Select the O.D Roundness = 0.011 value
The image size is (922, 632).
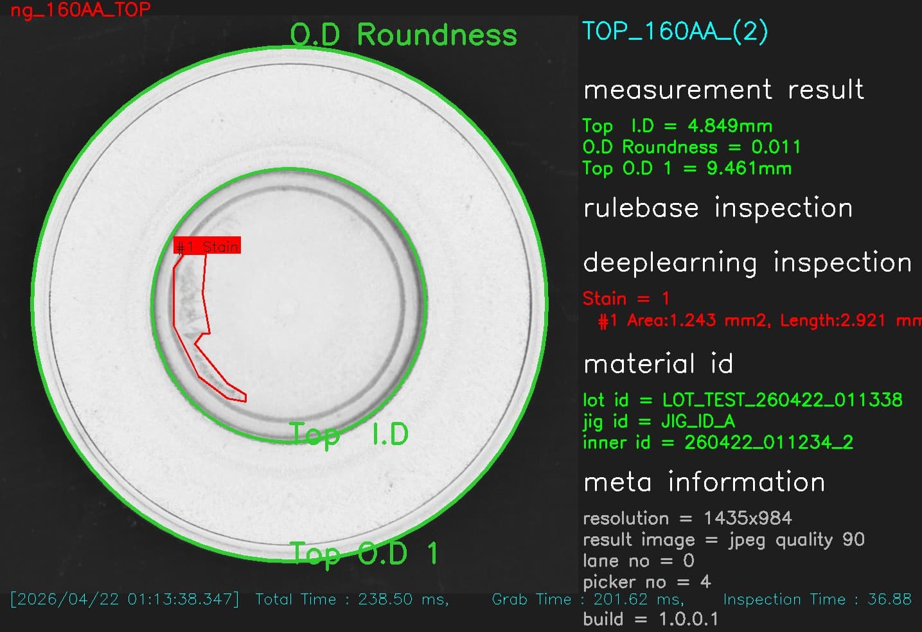(x=691, y=147)
